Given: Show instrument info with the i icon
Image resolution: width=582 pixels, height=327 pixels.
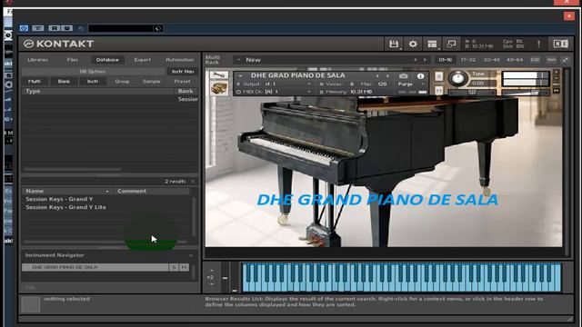Looking at the screenshot, I should click(x=420, y=75).
